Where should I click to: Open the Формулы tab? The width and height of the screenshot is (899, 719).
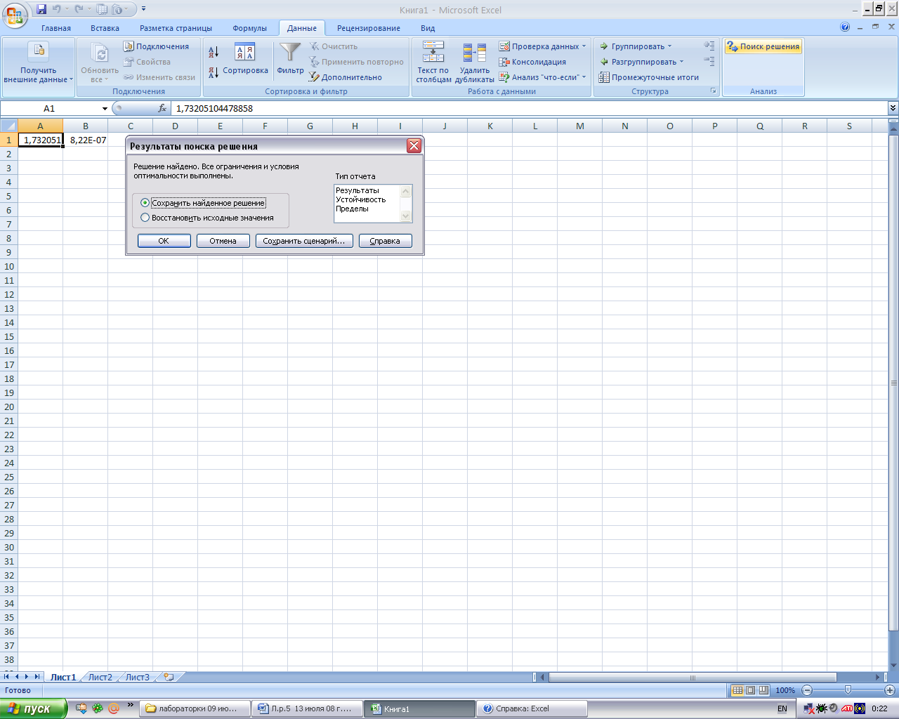click(250, 28)
